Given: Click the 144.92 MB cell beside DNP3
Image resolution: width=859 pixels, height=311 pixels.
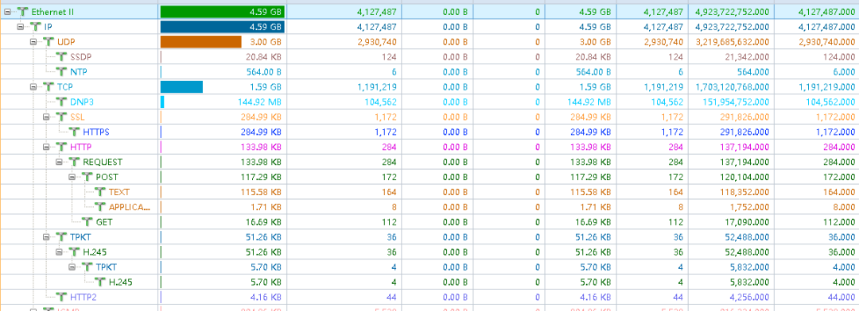Looking at the screenshot, I should click(x=223, y=102).
